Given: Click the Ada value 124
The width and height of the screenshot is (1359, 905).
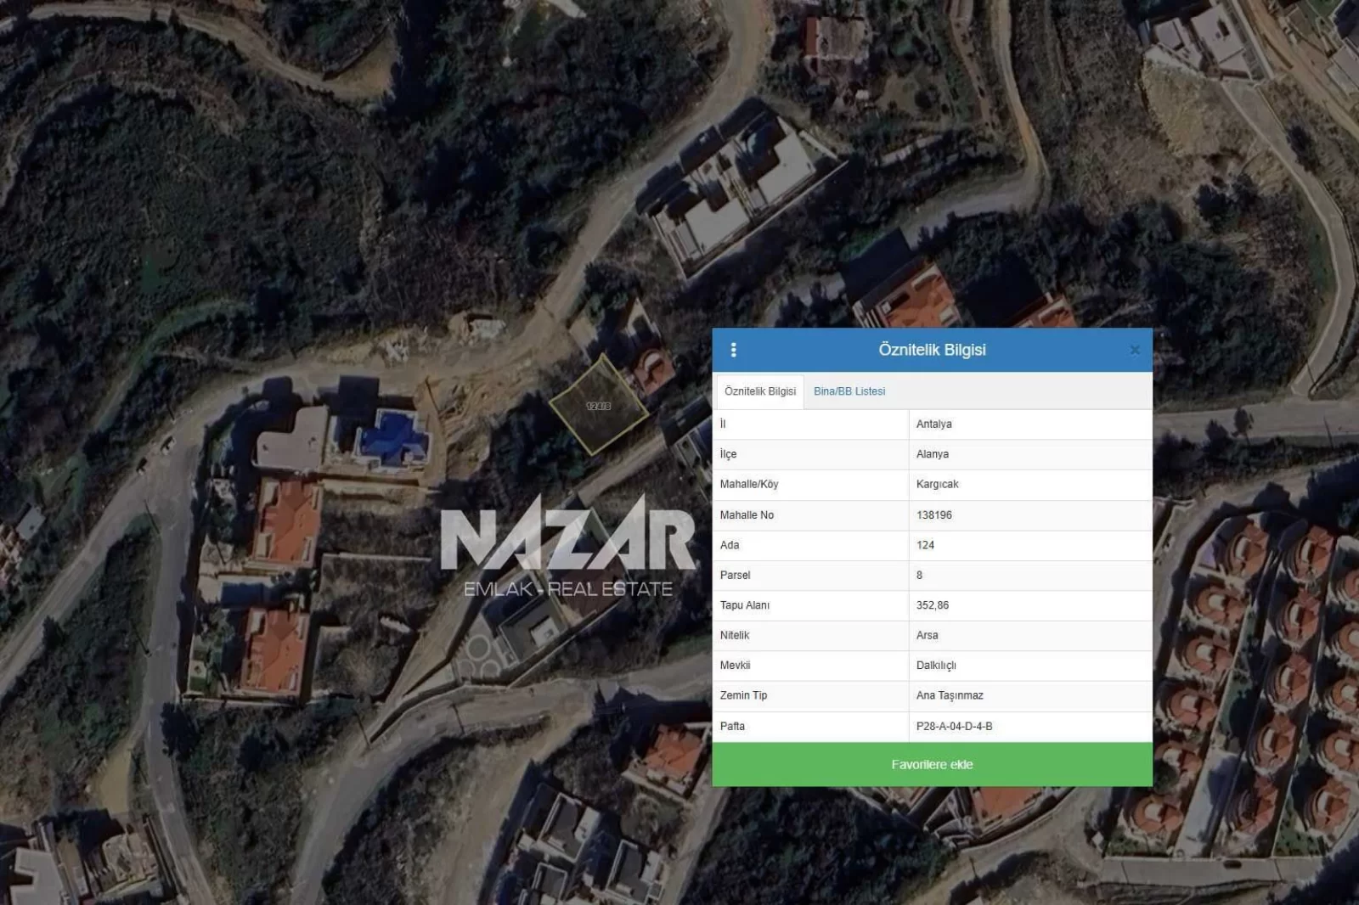Looking at the screenshot, I should 925,545.
